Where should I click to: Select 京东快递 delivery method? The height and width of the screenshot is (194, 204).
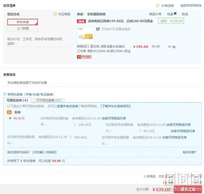23,22
